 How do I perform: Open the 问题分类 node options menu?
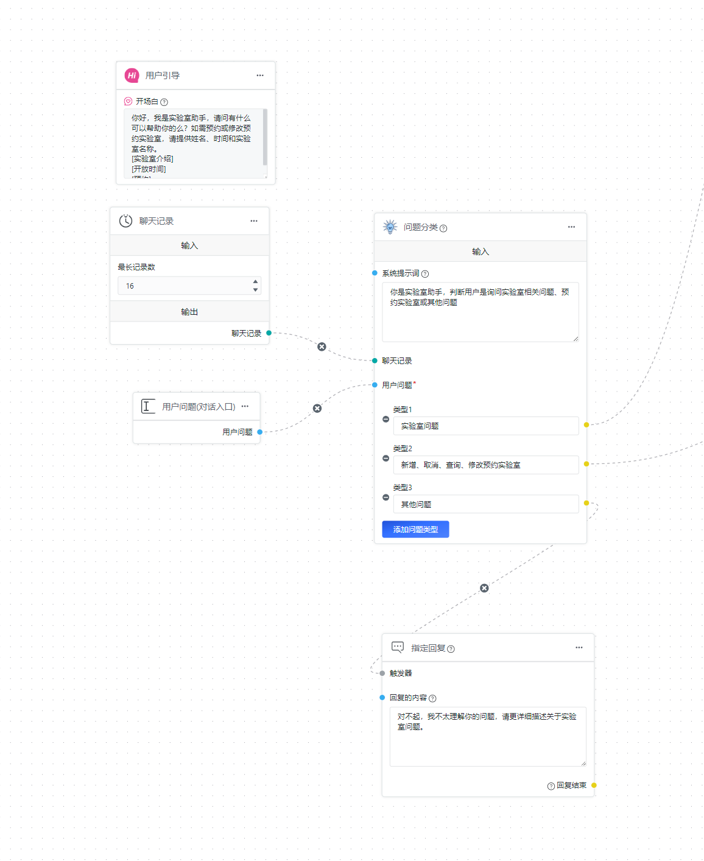tap(571, 227)
